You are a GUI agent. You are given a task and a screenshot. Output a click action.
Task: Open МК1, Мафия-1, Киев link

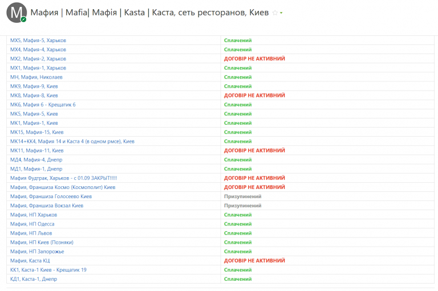tap(34, 124)
